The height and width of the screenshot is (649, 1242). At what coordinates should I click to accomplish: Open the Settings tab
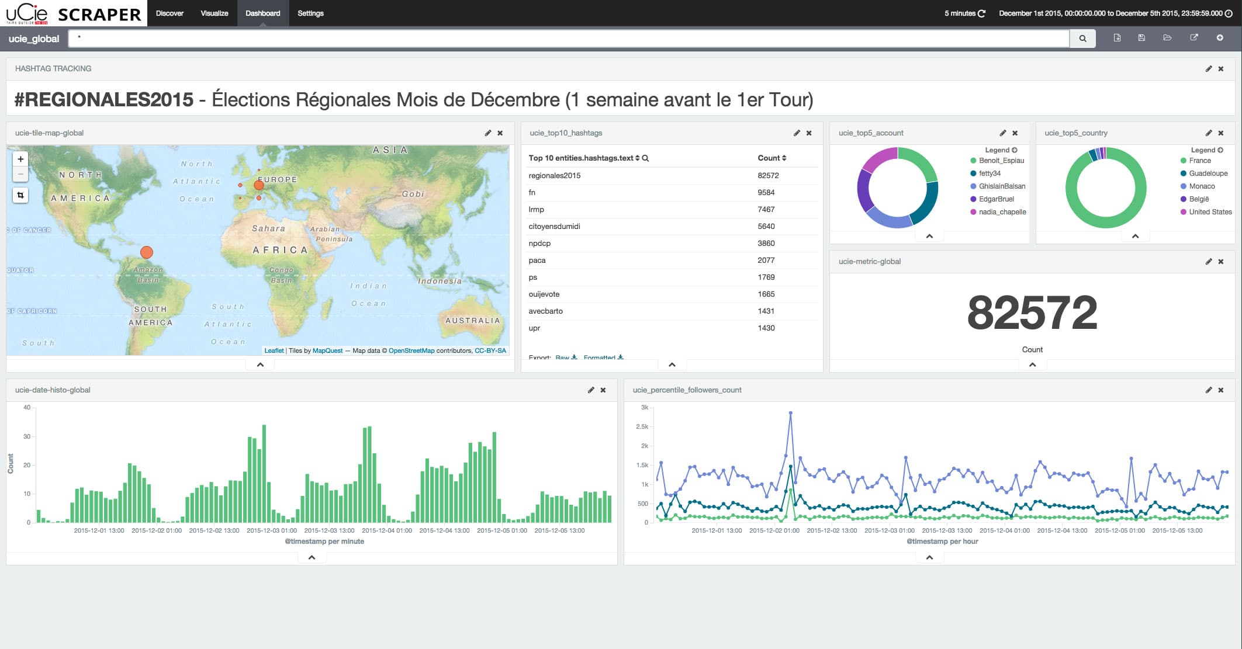point(310,13)
